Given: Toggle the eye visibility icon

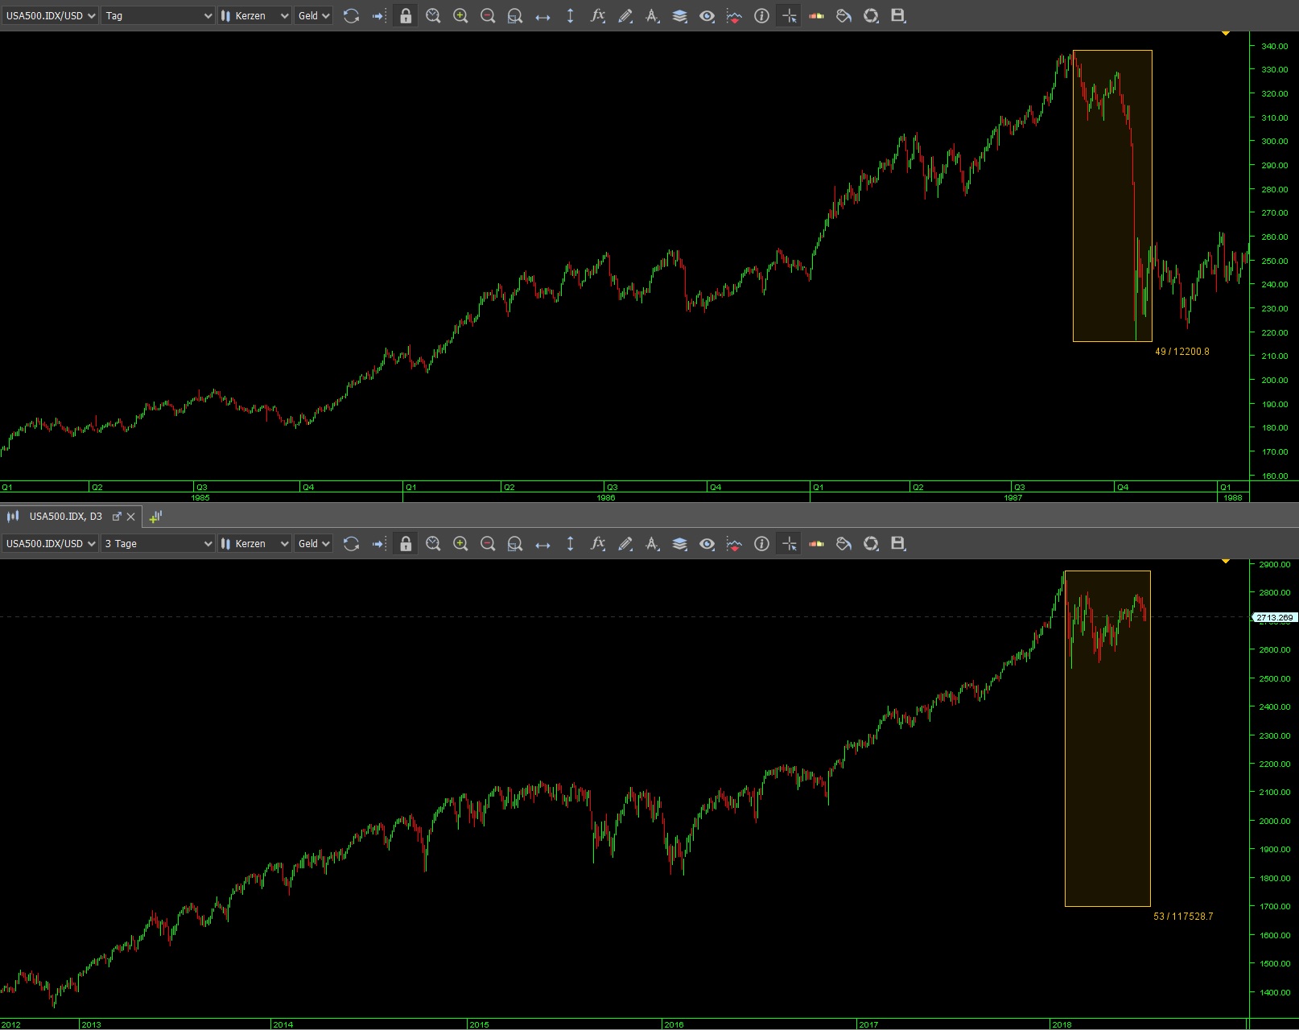Looking at the screenshot, I should [707, 15].
